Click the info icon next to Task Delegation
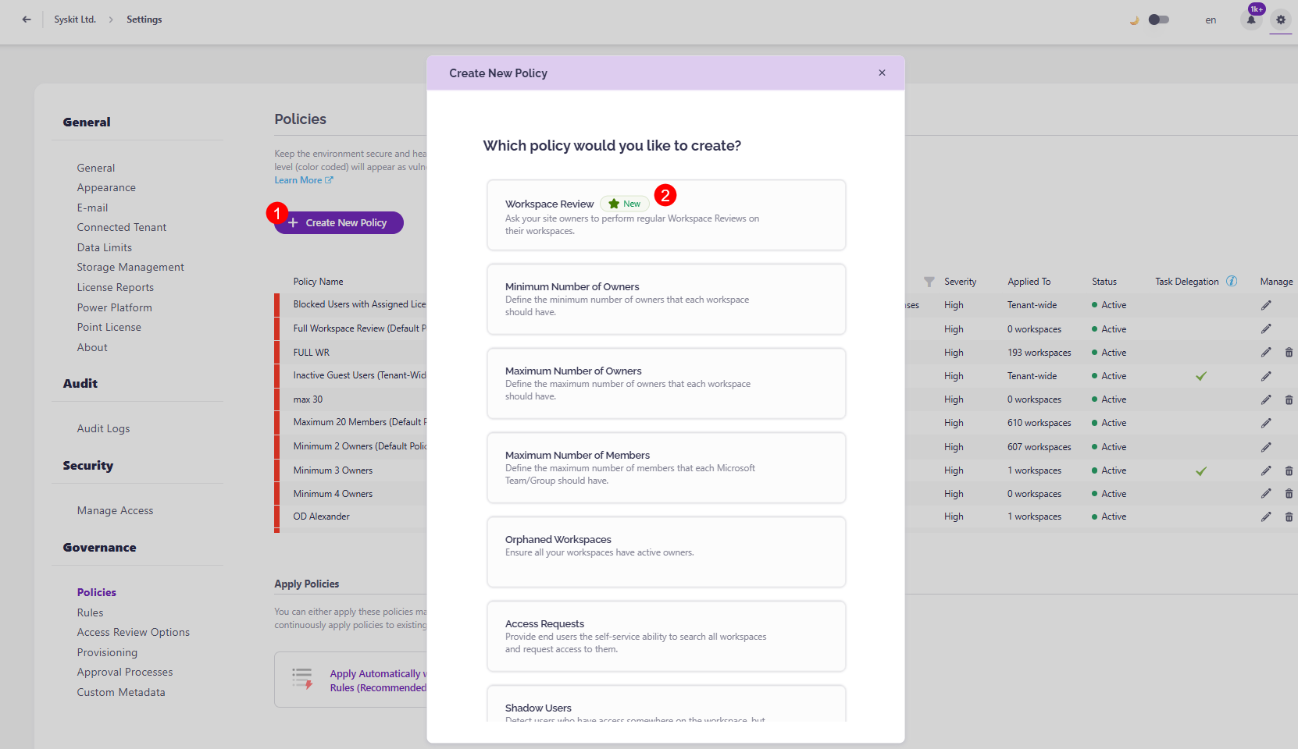 point(1232,281)
